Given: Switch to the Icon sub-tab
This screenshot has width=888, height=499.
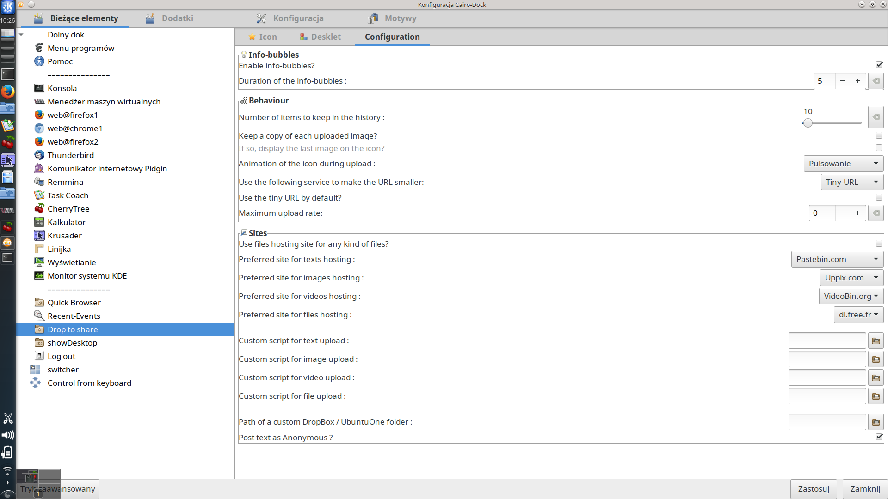Looking at the screenshot, I should (x=262, y=37).
